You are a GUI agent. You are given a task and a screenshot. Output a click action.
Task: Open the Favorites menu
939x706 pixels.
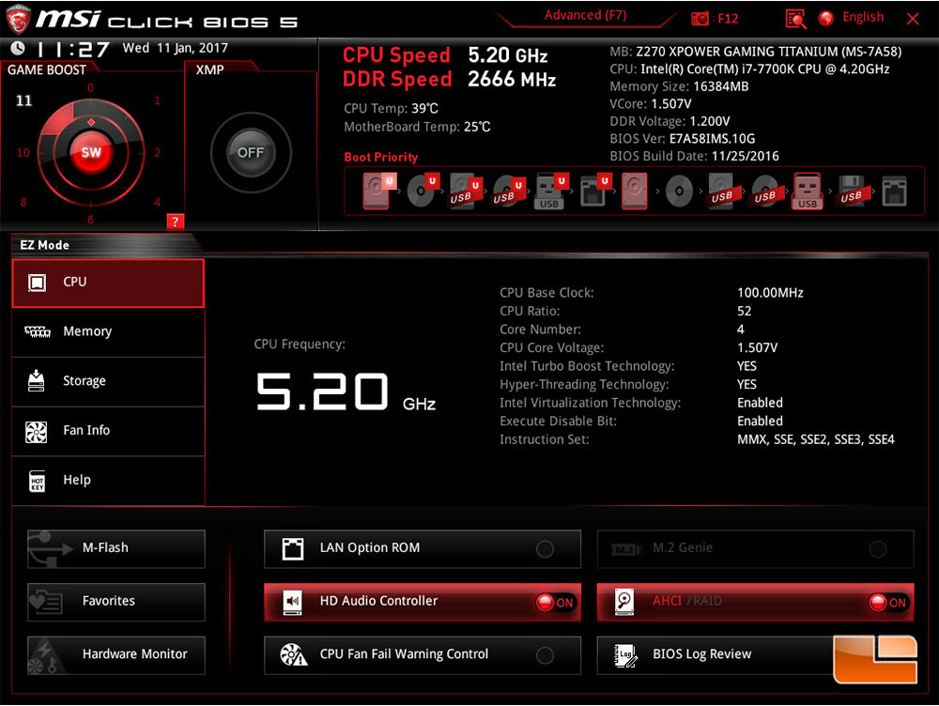(x=116, y=602)
